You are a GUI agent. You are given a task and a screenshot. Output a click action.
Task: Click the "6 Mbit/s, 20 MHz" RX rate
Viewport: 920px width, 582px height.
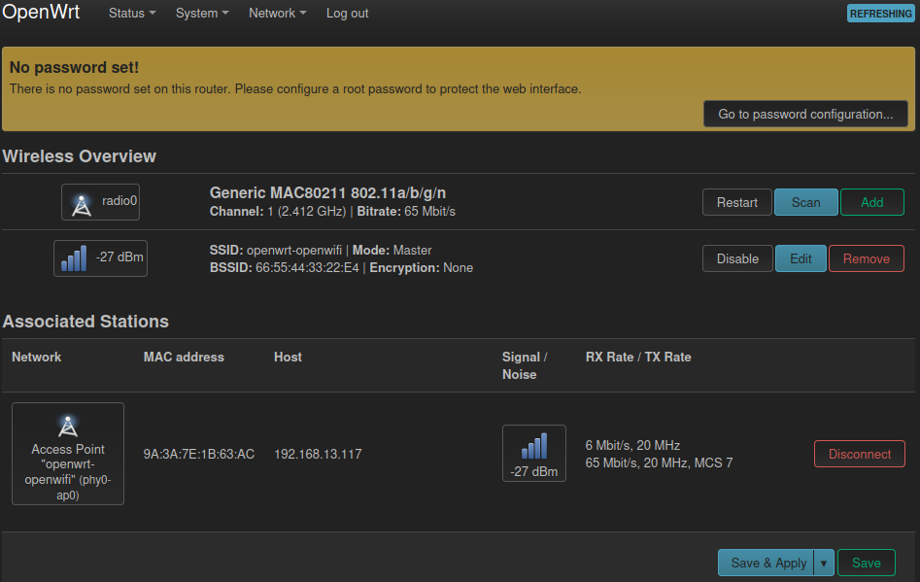[x=632, y=445]
